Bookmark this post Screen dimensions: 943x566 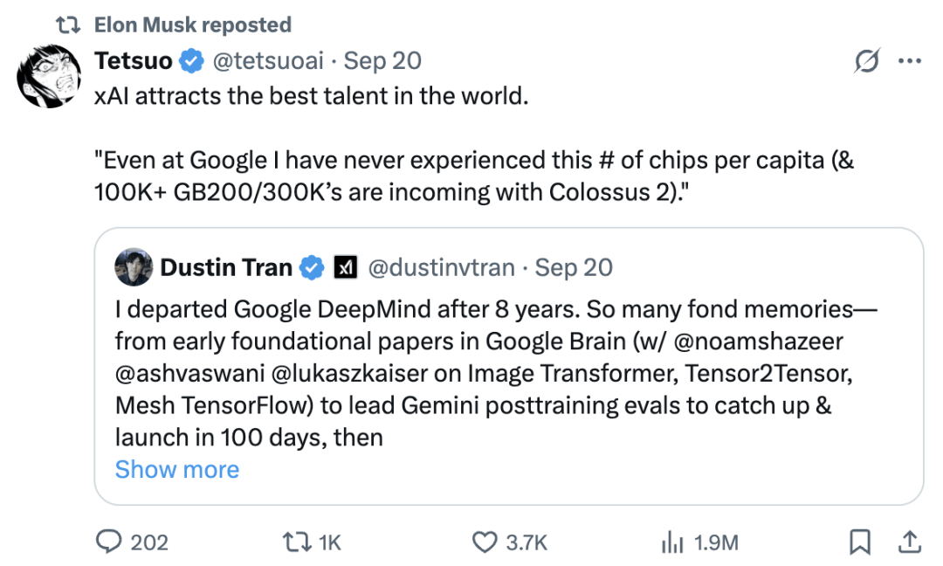(x=860, y=542)
